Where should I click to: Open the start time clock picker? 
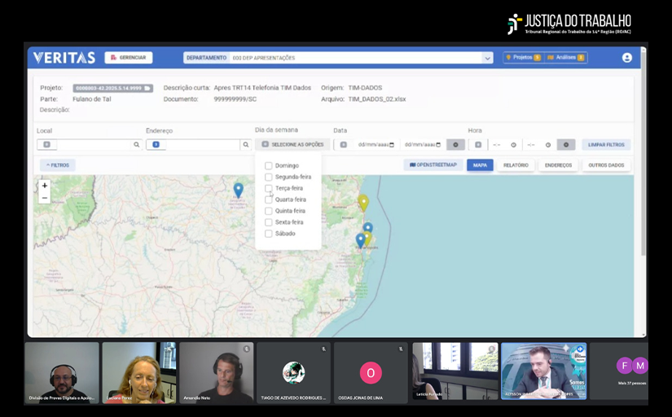(513, 145)
